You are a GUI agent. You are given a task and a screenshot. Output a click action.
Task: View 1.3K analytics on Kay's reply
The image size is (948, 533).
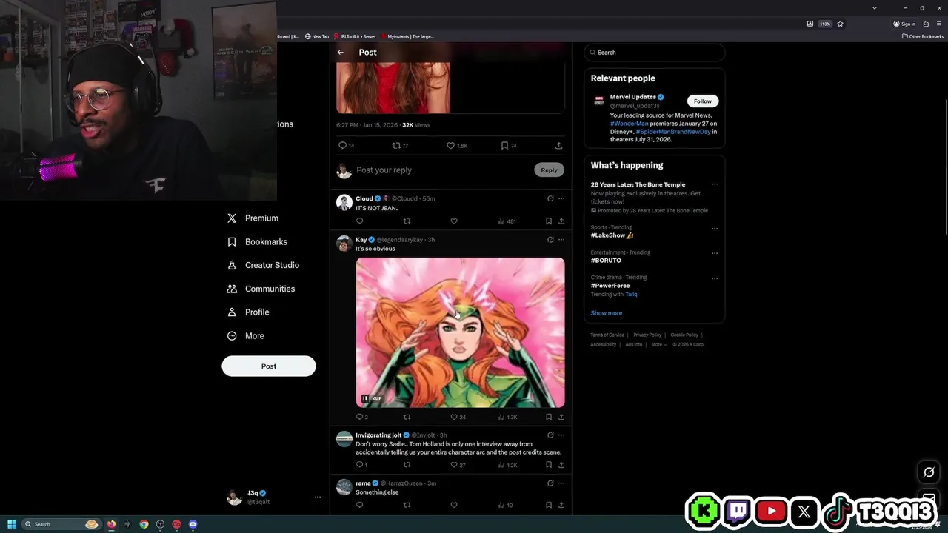point(507,417)
